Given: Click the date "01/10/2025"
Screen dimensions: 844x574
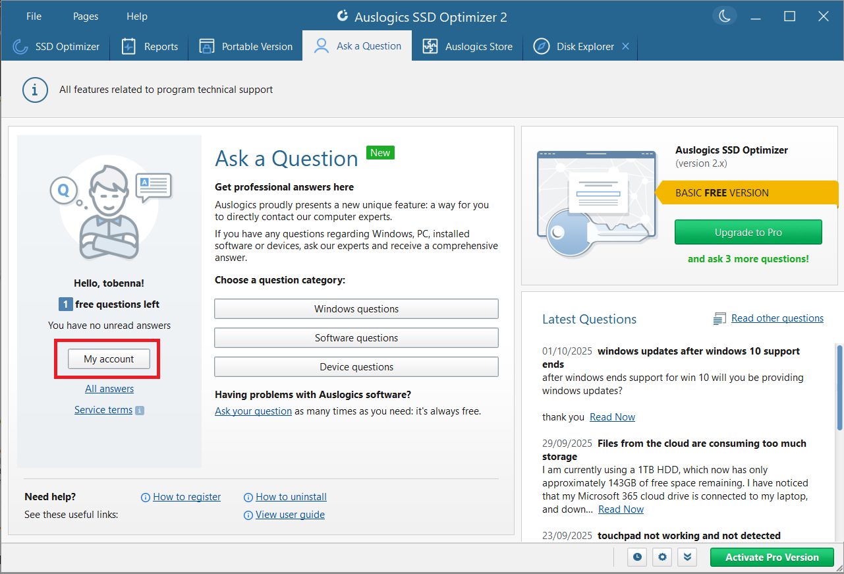Looking at the screenshot, I should [567, 351].
